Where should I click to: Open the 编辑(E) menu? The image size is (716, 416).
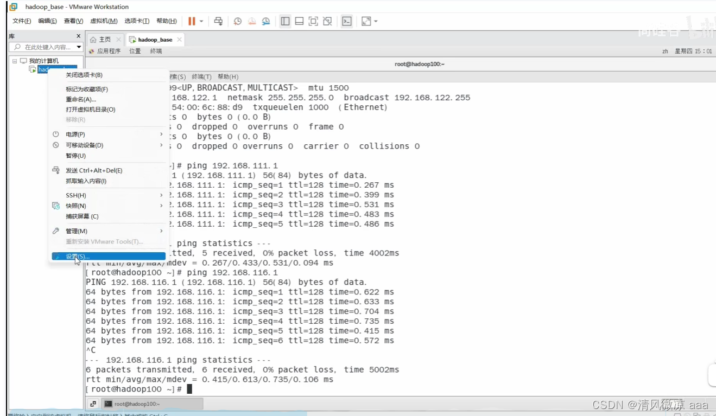[47, 21]
